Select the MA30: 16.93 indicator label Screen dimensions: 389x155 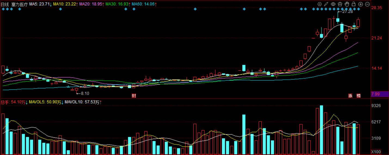pyautogui.click(x=117, y=4)
